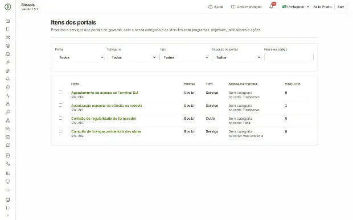Open the command-symbol sidebar icon

click(7, 38)
